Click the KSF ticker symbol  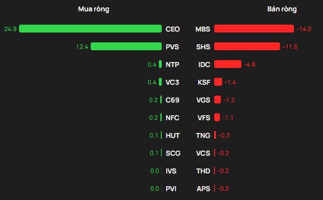coord(204,82)
